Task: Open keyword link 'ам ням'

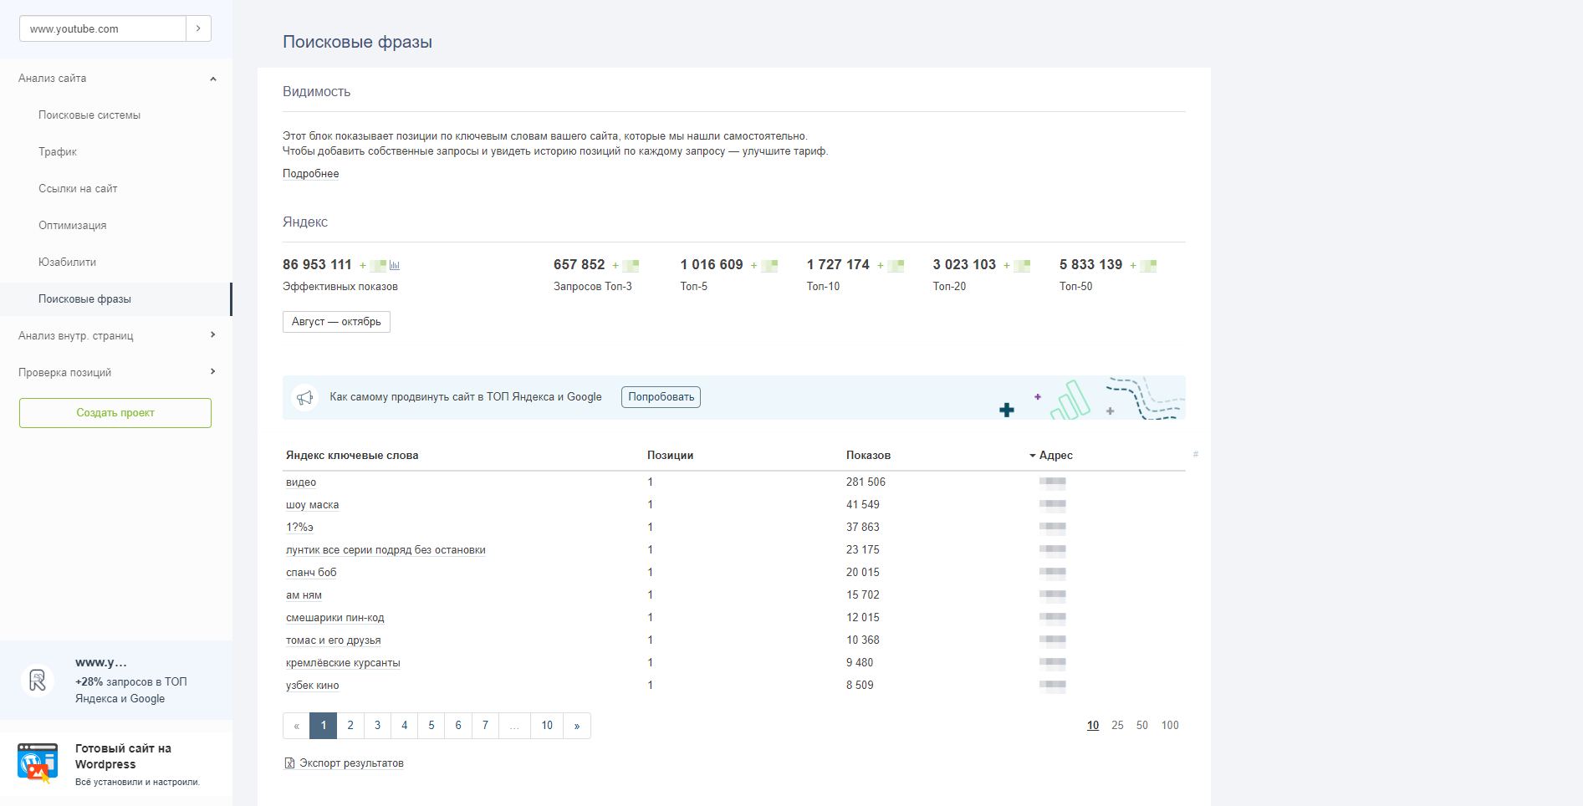Action: 304,595
